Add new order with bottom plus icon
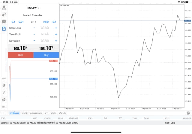Image resolution: width=192 pixels, height=134 pixels. click(4, 113)
